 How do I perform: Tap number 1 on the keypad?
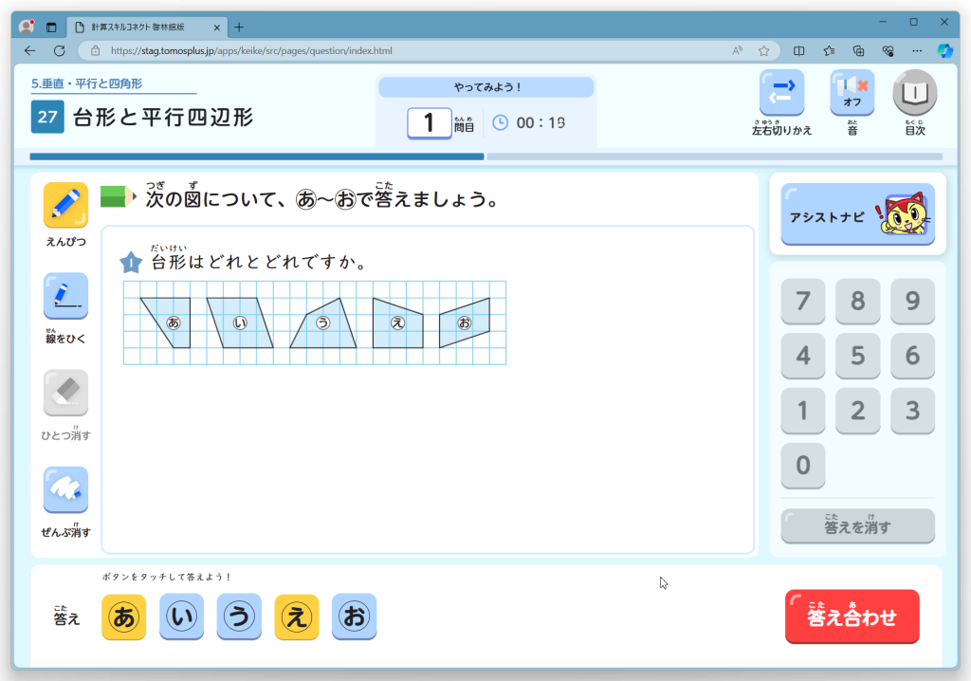coord(803,411)
